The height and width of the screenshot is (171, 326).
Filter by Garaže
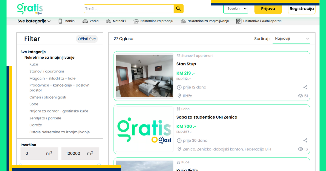36,125
